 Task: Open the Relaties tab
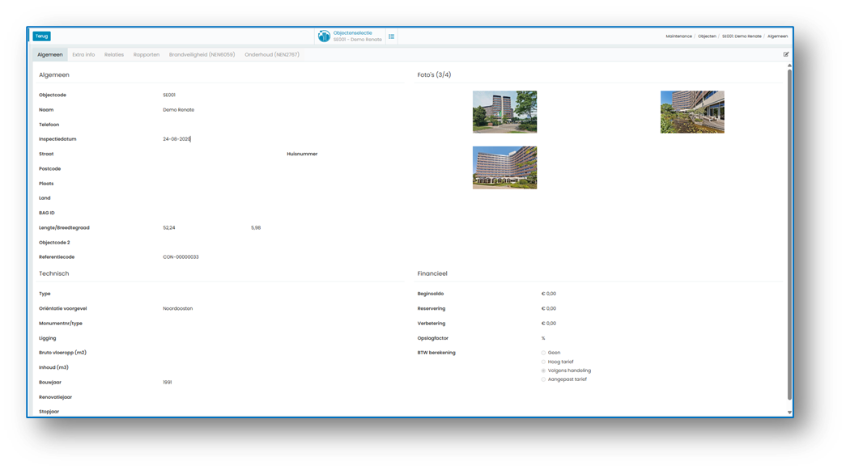point(114,54)
